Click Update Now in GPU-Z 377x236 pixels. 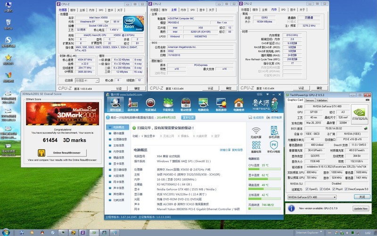click(x=361, y=208)
